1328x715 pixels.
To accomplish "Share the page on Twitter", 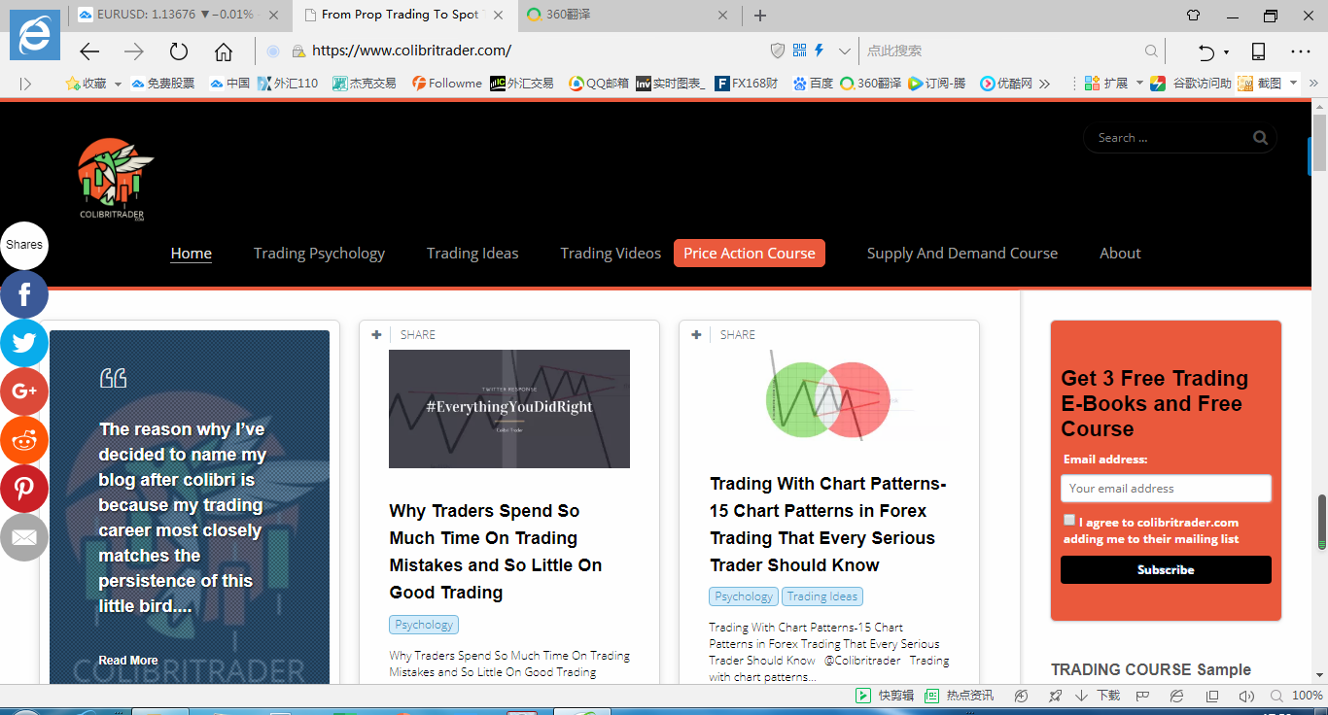I will tap(24, 343).
